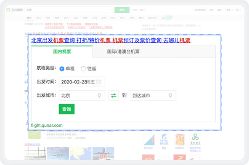Screen dimensions: 249x165
Task: Open the 北京出发机票查询 title link
Action: [111, 40]
